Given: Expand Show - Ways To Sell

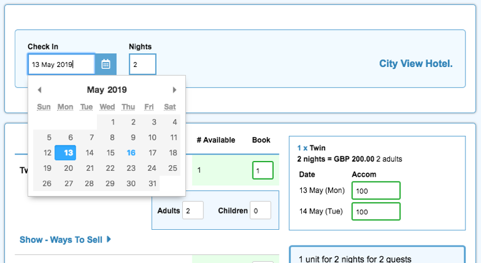Looking at the screenshot, I should [65, 239].
